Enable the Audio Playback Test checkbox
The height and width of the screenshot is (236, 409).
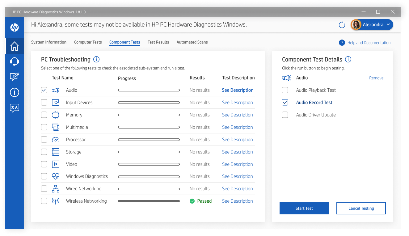pos(285,90)
